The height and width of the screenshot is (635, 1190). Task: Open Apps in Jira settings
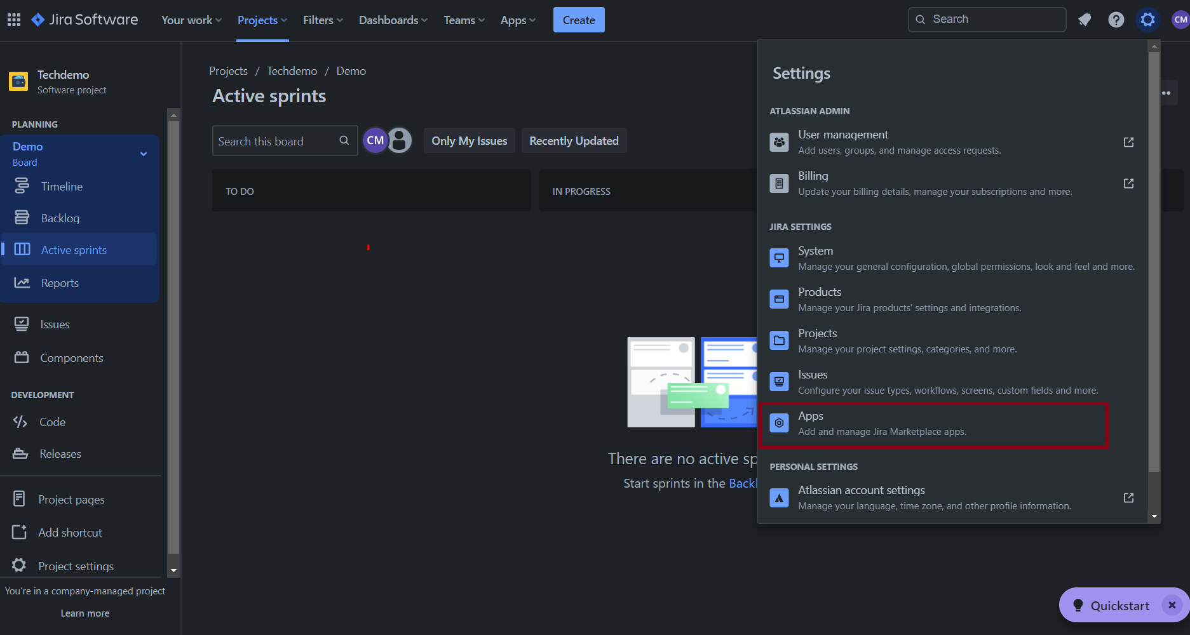[933, 424]
